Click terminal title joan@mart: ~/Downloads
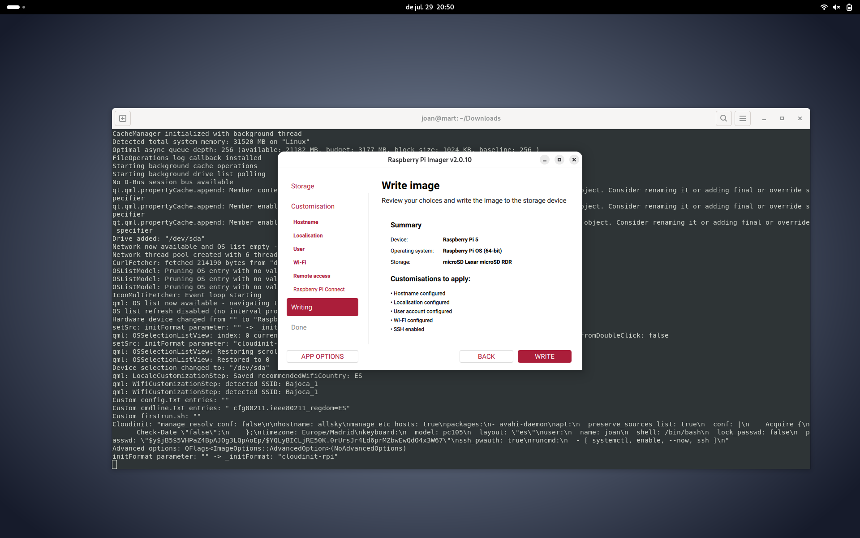 [x=461, y=118]
